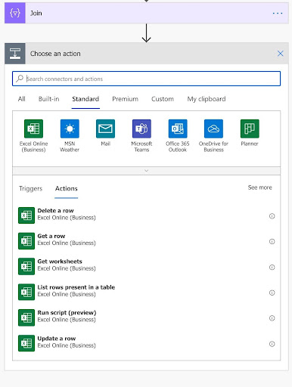The image size is (292, 387).
Task: Click the See more link
Action: coord(259,187)
